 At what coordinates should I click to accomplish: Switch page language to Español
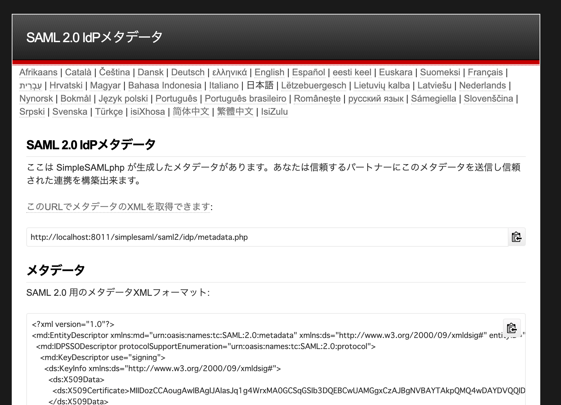[x=308, y=72]
